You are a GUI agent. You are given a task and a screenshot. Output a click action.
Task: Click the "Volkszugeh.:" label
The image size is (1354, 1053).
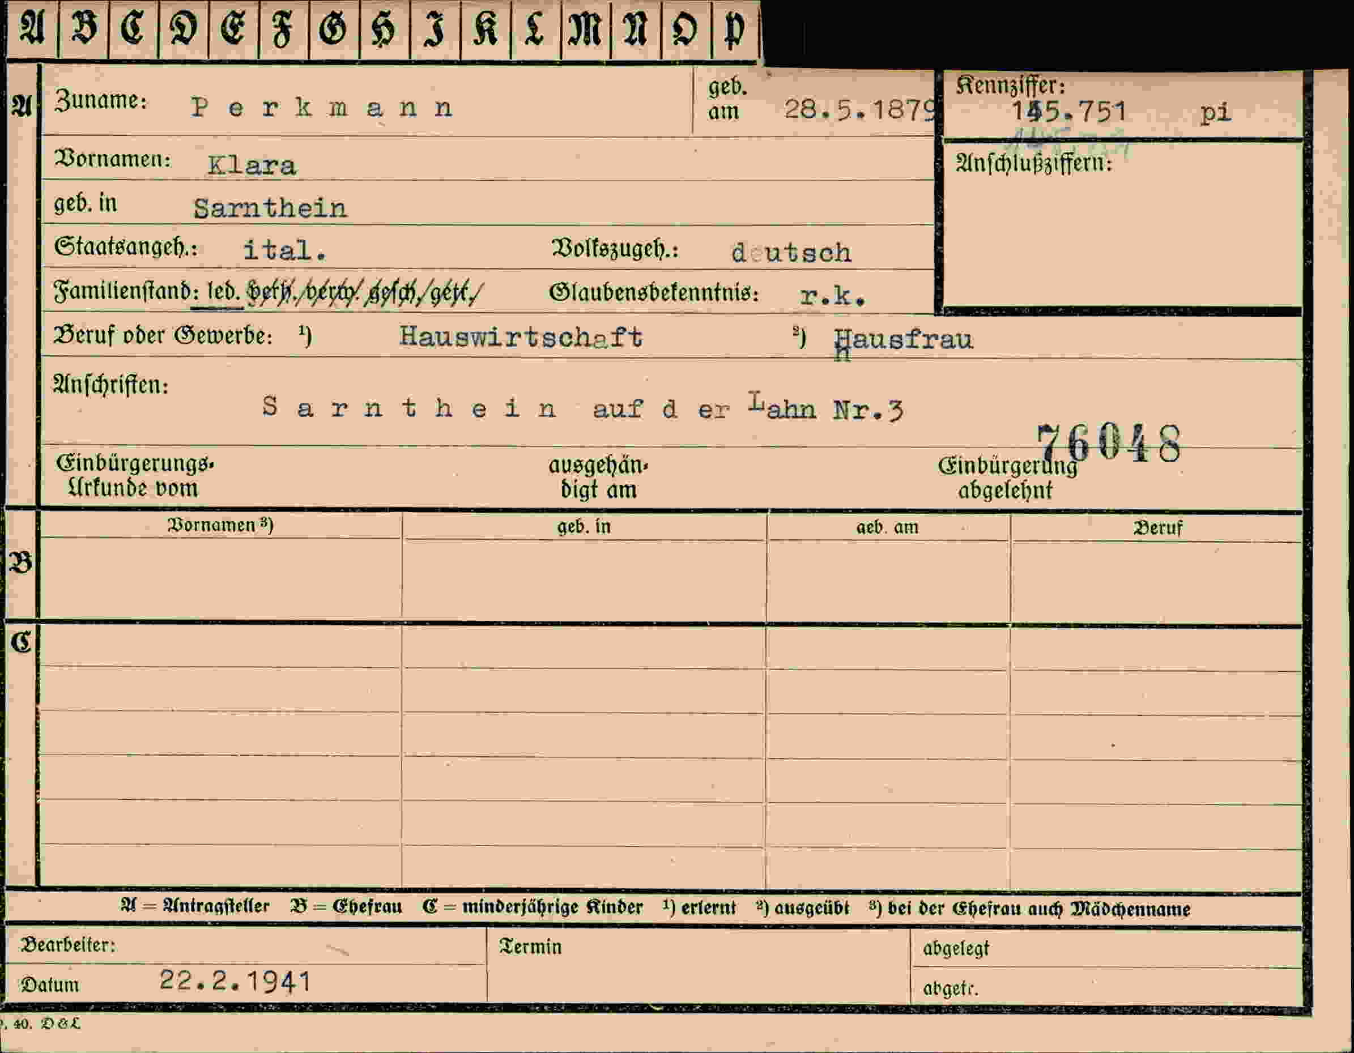click(615, 249)
